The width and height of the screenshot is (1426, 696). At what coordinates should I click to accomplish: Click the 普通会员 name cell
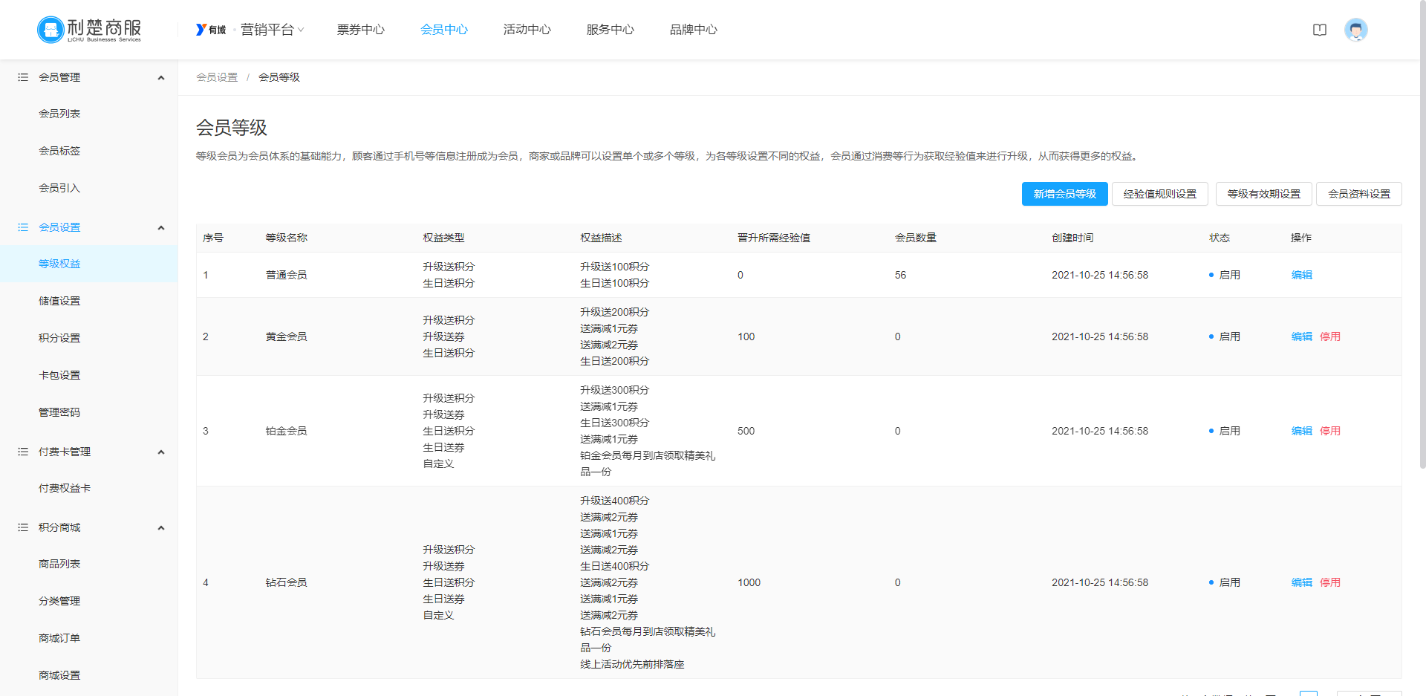286,275
